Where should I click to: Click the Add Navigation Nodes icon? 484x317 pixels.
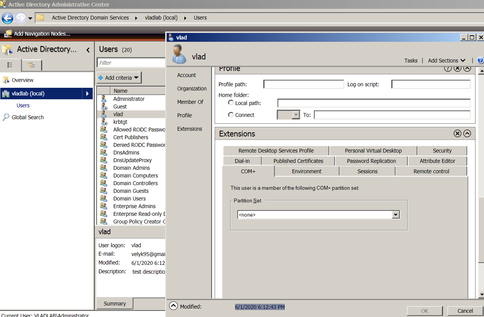(x=8, y=34)
